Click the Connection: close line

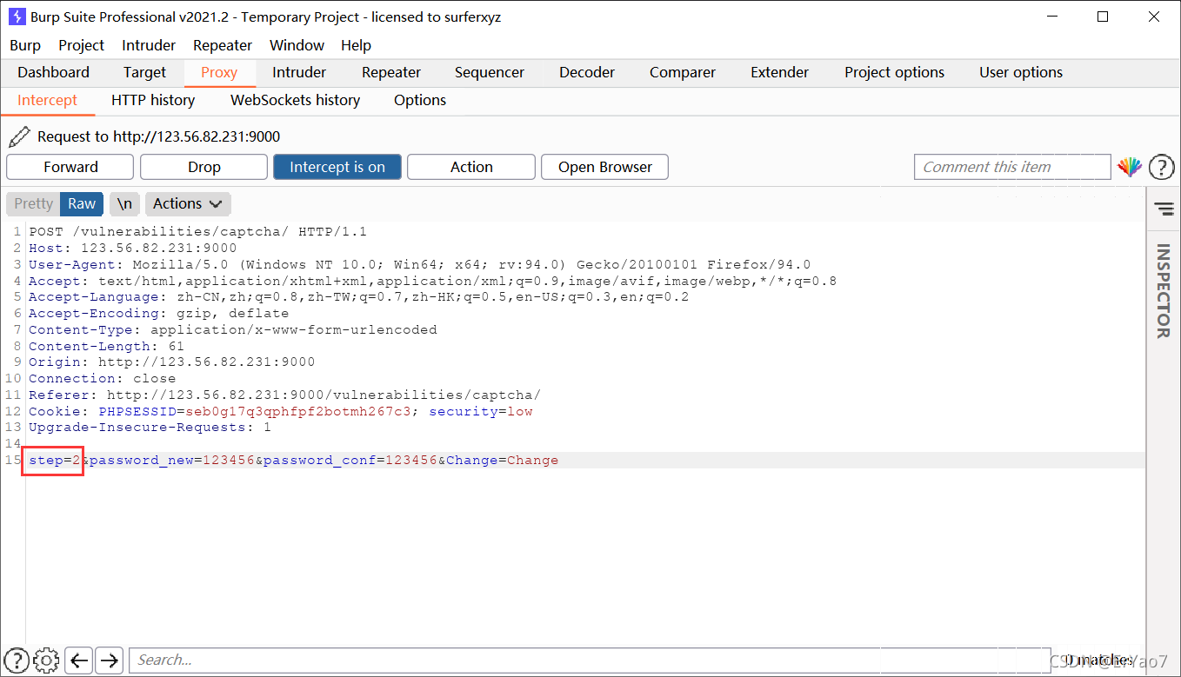click(x=102, y=379)
